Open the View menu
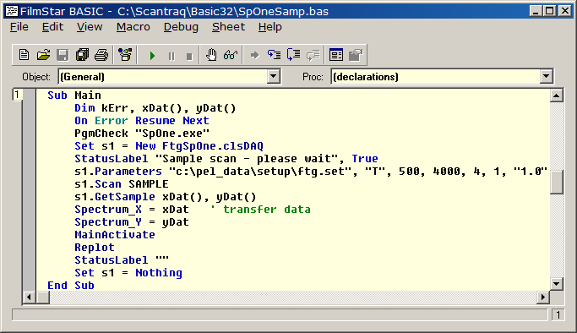 pyautogui.click(x=90, y=27)
